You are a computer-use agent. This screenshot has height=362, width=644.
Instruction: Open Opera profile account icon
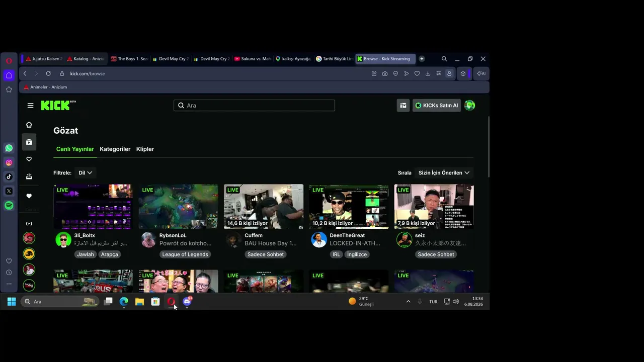tap(449, 73)
